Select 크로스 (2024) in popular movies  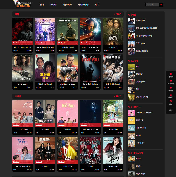click(x=140, y=43)
